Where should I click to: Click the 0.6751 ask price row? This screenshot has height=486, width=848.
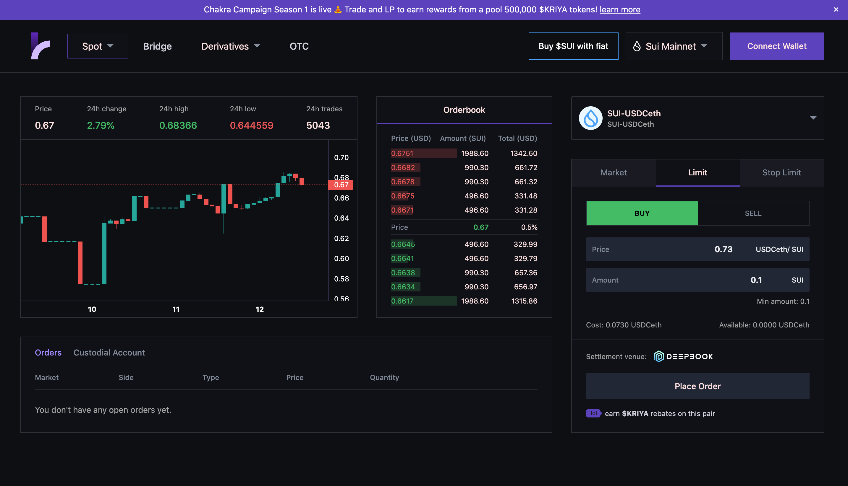click(402, 153)
